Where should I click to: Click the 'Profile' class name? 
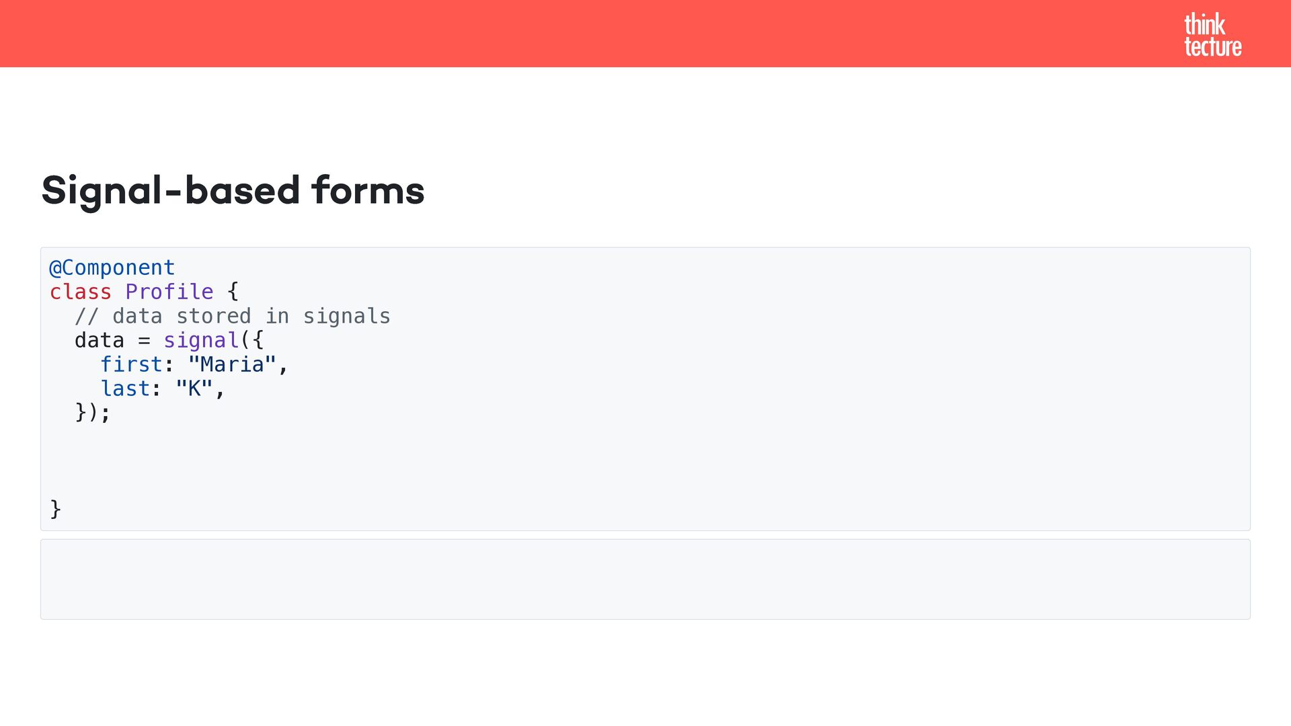(x=169, y=292)
